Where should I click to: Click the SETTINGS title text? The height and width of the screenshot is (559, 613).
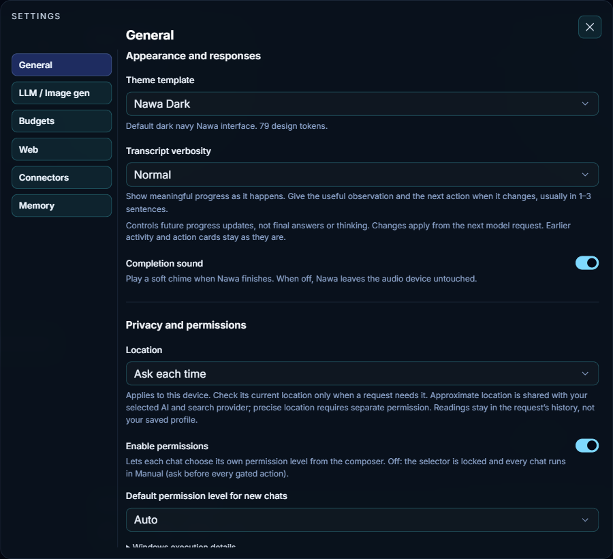pyautogui.click(x=36, y=16)
